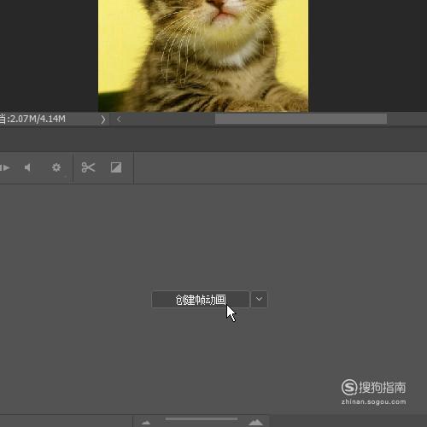Click the go-to-next-frame playback icon
Screen dimensions: 427x427
[5, 167]
